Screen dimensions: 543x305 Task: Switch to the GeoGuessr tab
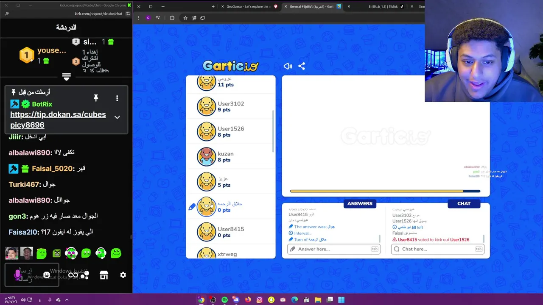(x=250, y=6)
